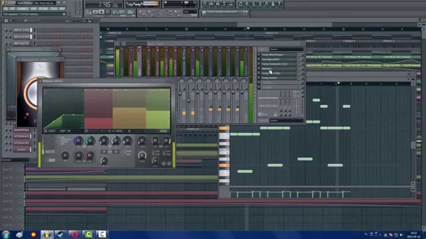Open the EDIT menu
This screenshot has height=239, width=426.
12,9
